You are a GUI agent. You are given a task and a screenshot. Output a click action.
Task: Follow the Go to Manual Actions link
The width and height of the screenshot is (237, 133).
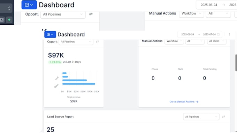pos(184,102)
